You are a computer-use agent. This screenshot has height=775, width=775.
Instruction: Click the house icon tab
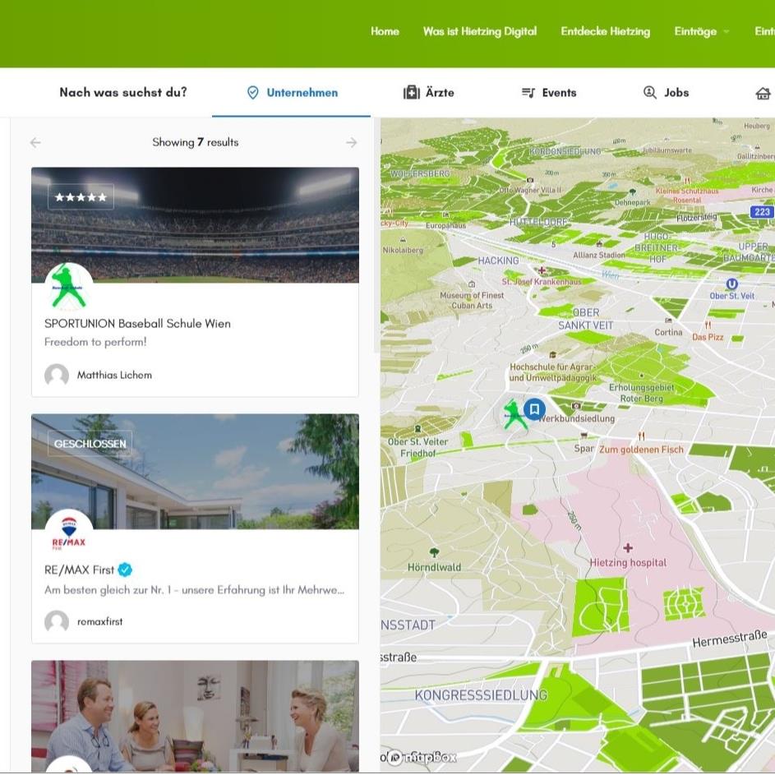[x=763, y=93]
